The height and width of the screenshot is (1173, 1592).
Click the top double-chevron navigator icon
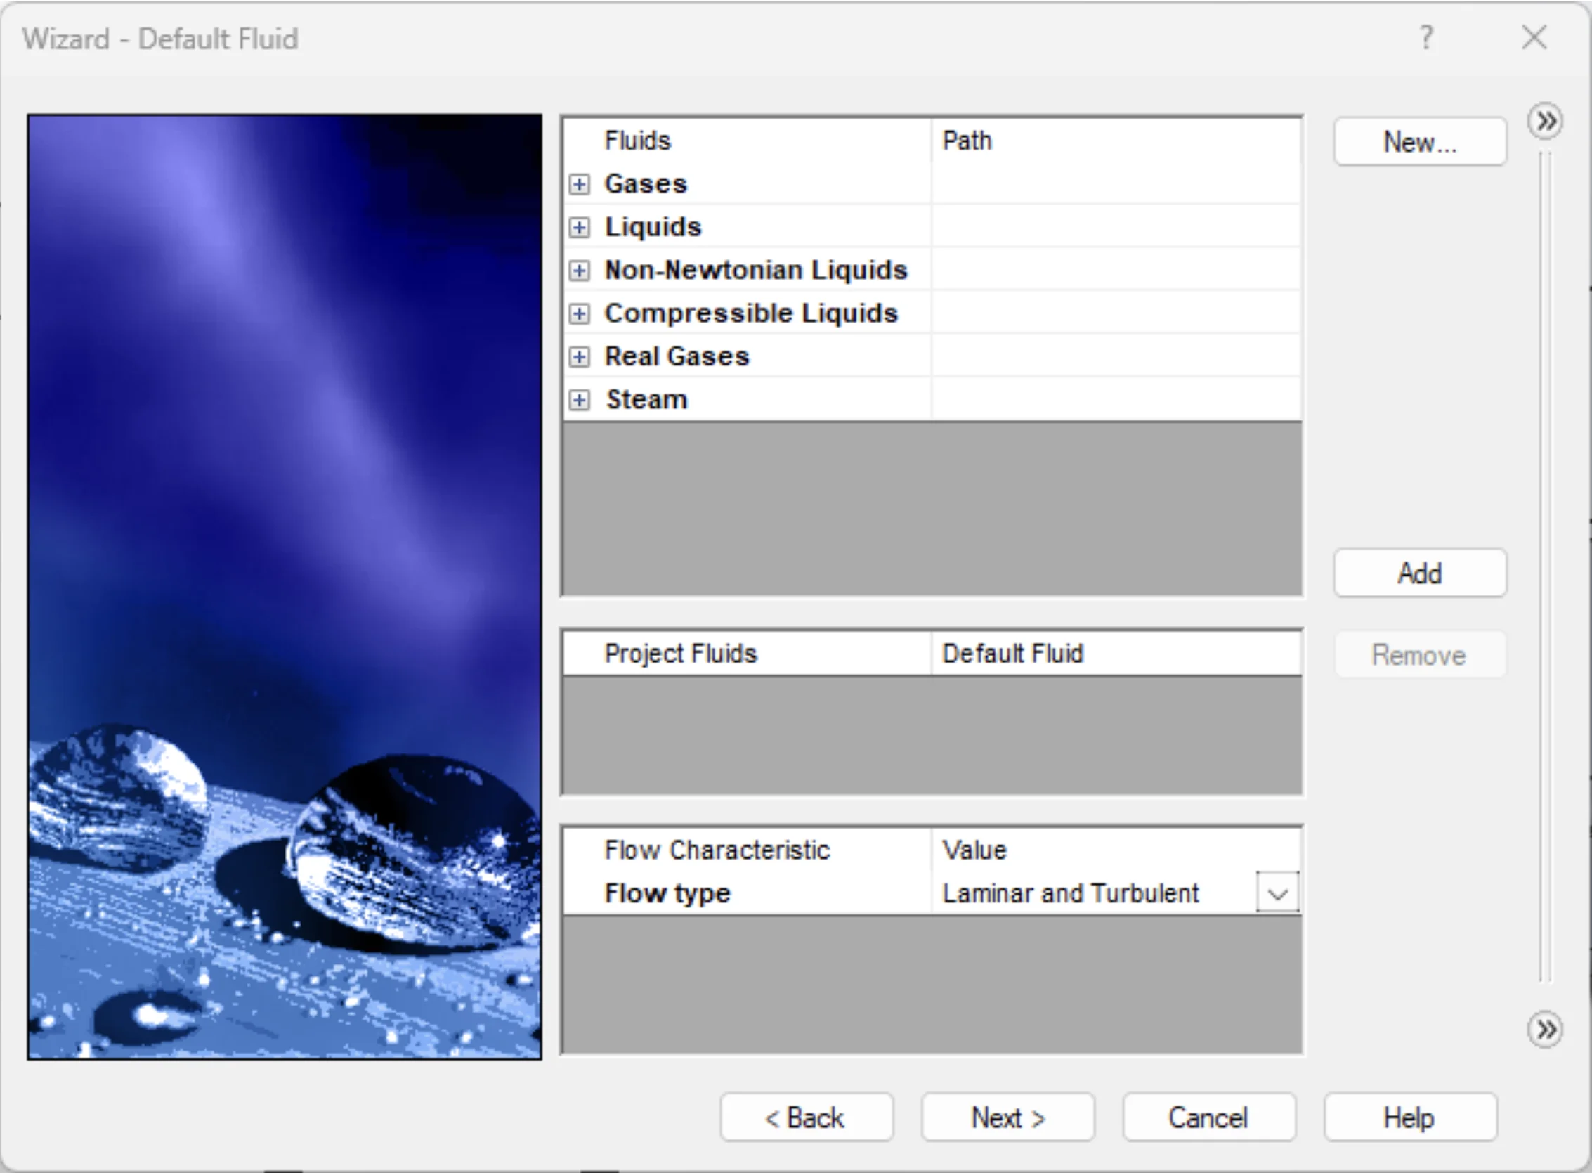pyautogui.click(x=1545, y=122)
